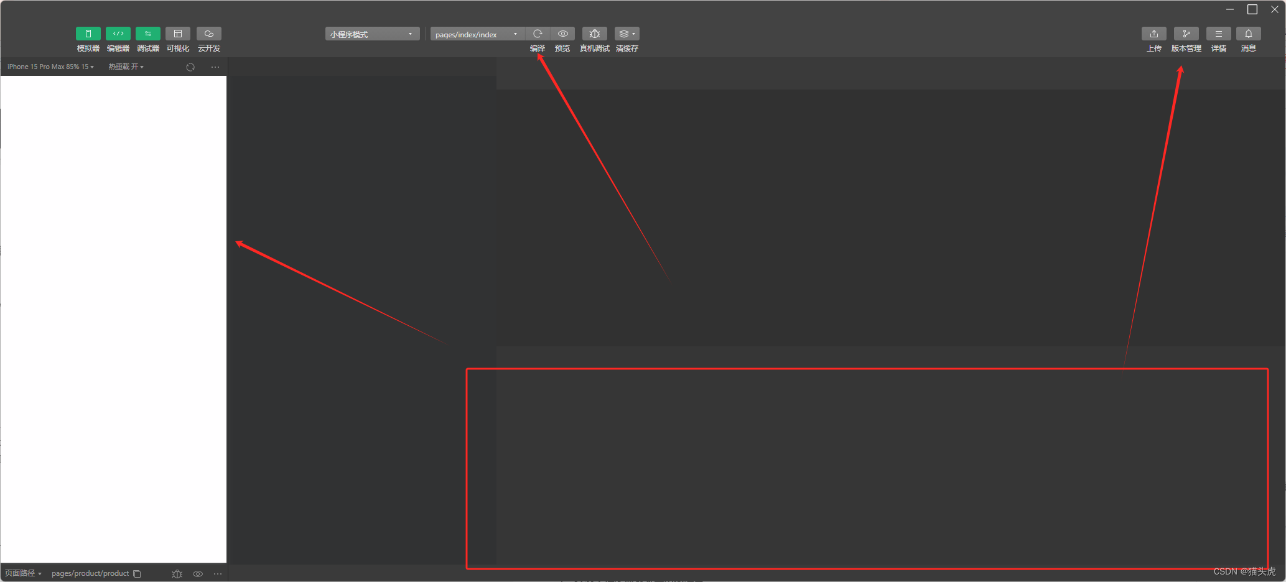Toggle the 调试器 debugger panel
Viewport: 1286px width, 582px height.
click(x=147, y=34)
